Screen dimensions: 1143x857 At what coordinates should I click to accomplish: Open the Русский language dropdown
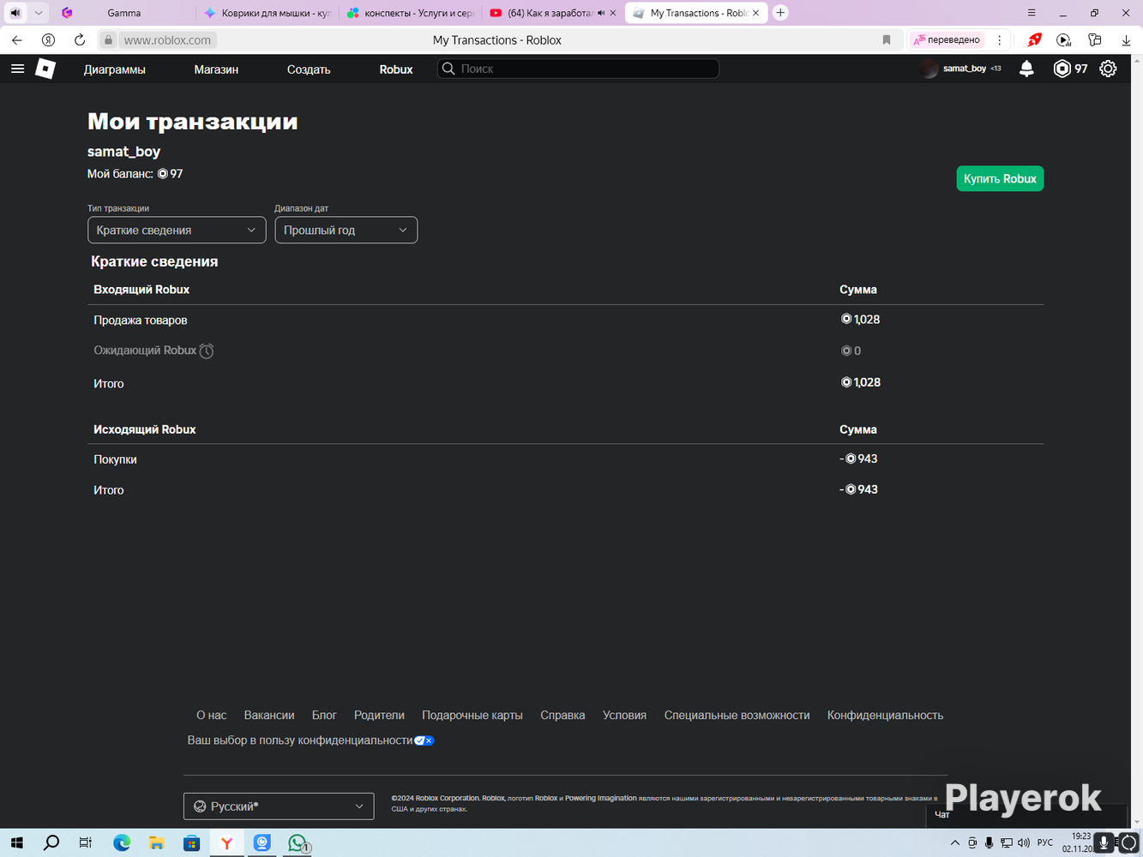(x=279, y=806)
